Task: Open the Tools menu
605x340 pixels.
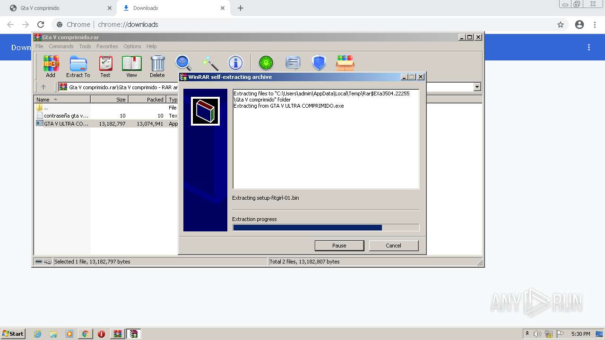Action: [x=85, y=46]
